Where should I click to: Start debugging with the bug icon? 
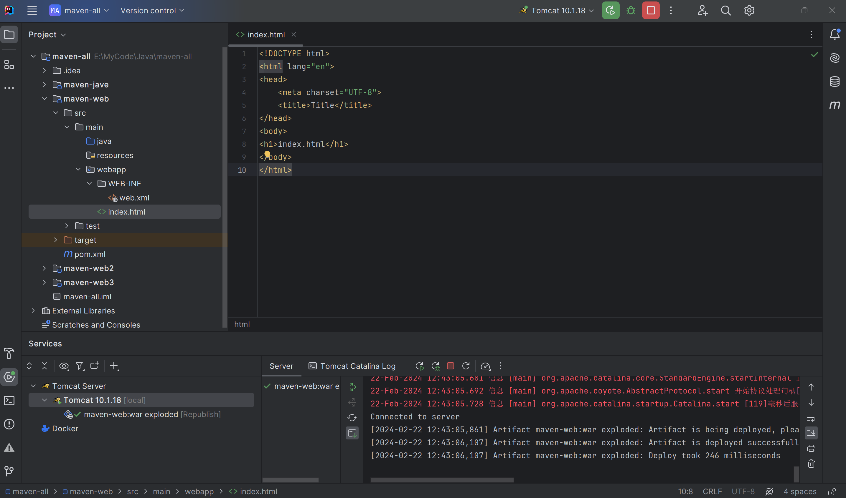(x=631, y=10)
